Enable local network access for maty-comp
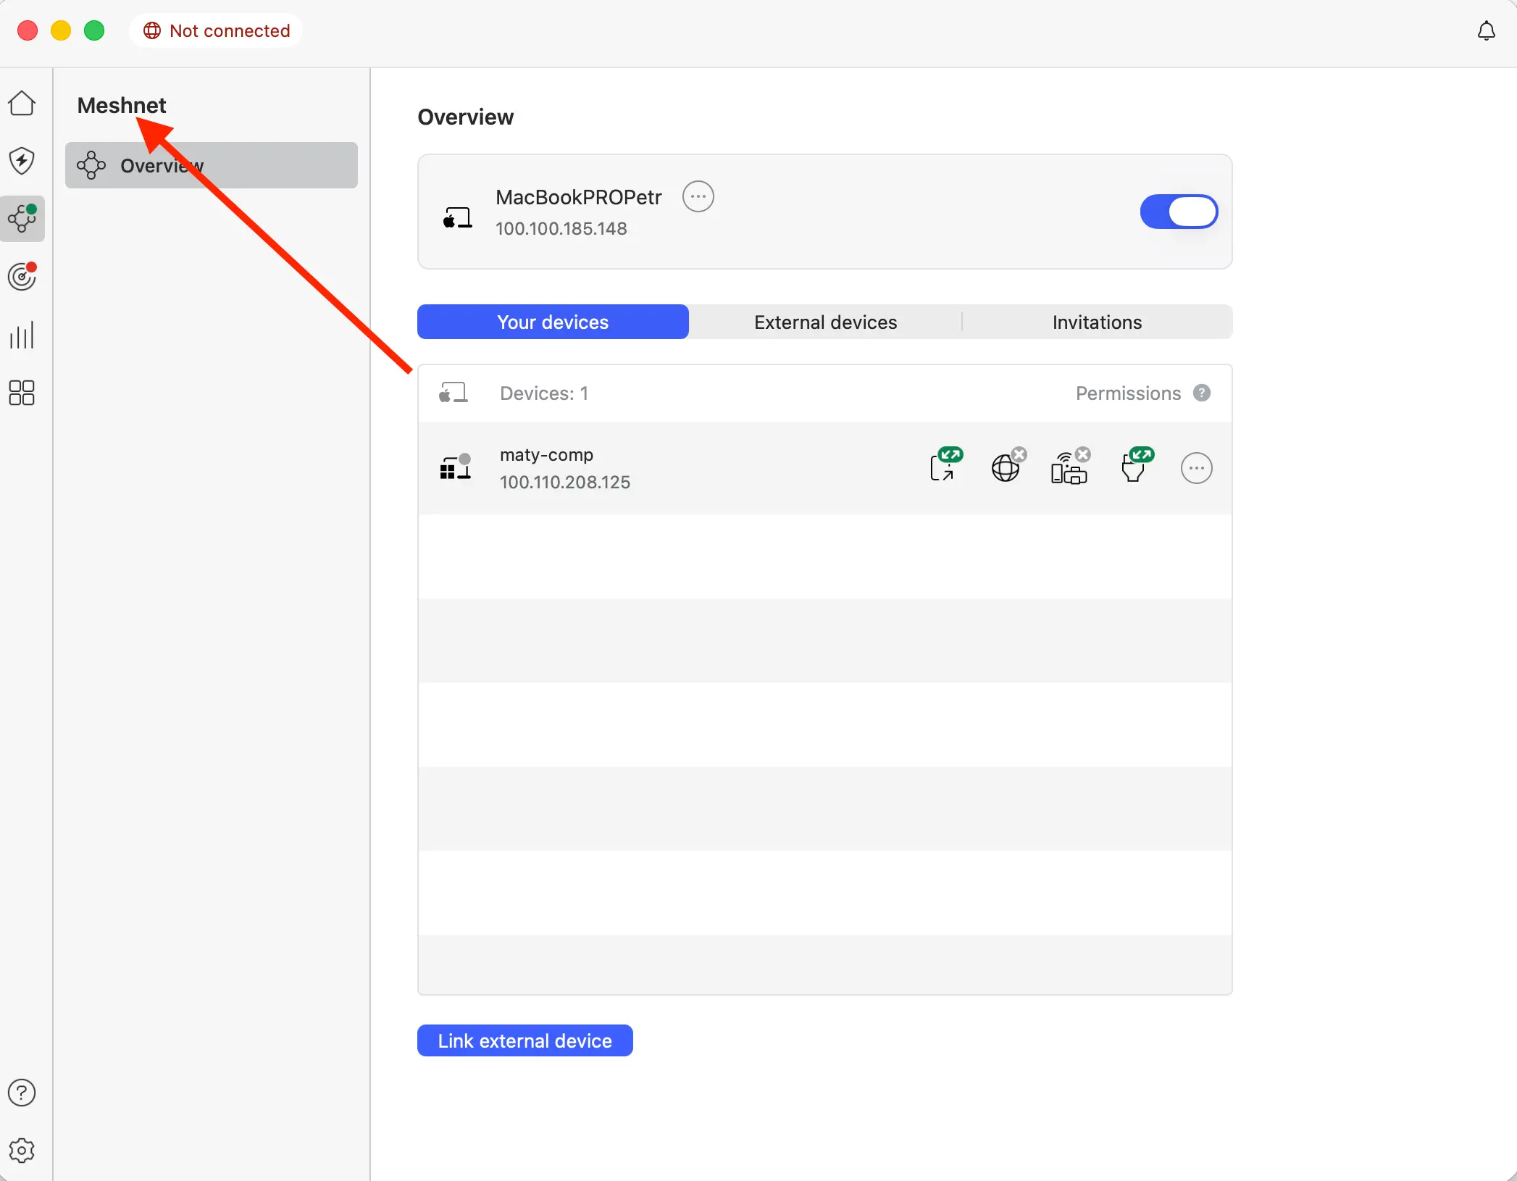1517x1181 pixels. pyautogui.click(x=1070, y=467)
